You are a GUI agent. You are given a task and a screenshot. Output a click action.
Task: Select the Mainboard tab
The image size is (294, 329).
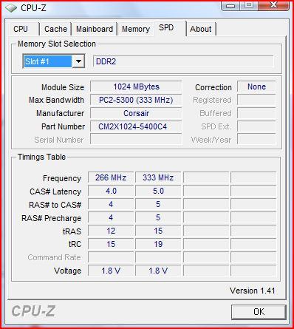point(95,29)
